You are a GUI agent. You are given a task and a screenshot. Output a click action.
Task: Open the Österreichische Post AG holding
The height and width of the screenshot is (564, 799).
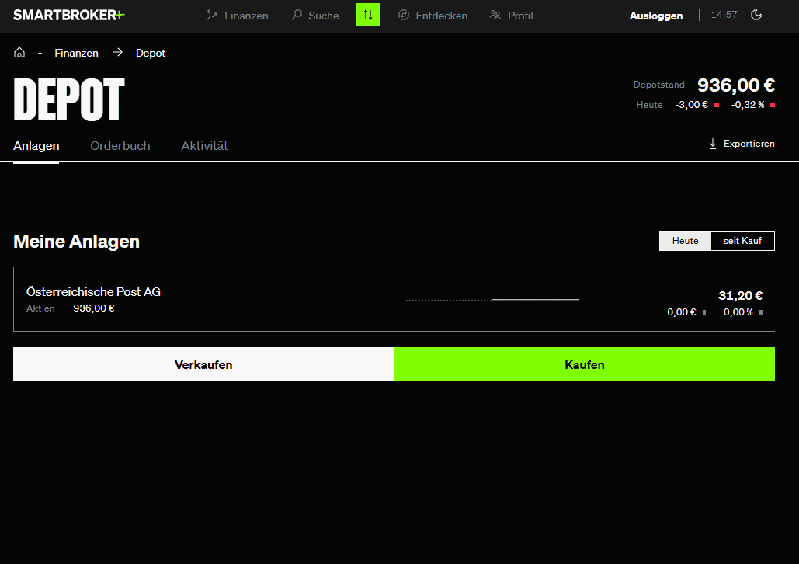click(394, 299)
